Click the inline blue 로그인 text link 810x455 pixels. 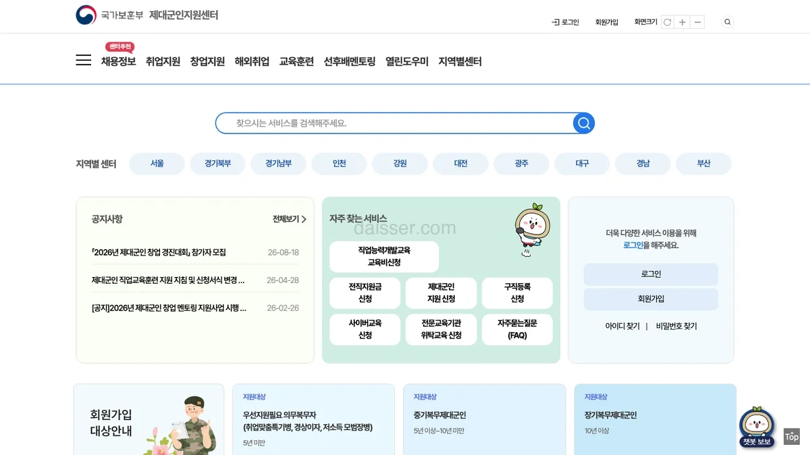tap(633, 245)
